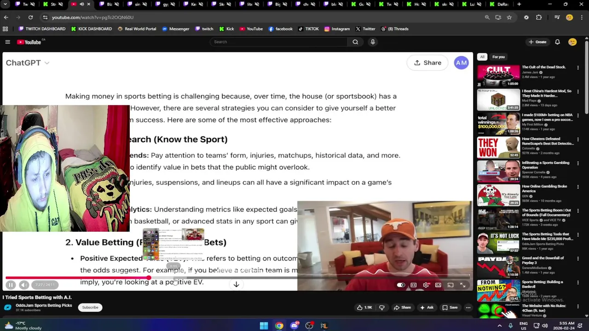Open the TWITCH DASHBOARD bookmark

(42, 29)
